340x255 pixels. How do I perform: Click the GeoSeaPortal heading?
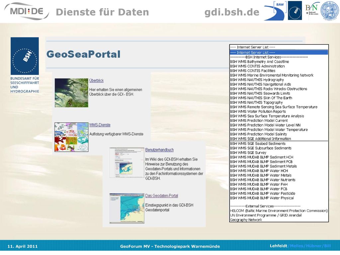(83, 54)
